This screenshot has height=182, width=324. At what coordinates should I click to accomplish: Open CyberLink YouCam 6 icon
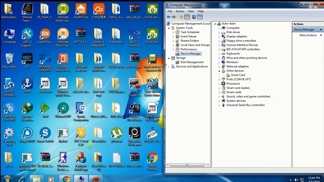[134, 137]
